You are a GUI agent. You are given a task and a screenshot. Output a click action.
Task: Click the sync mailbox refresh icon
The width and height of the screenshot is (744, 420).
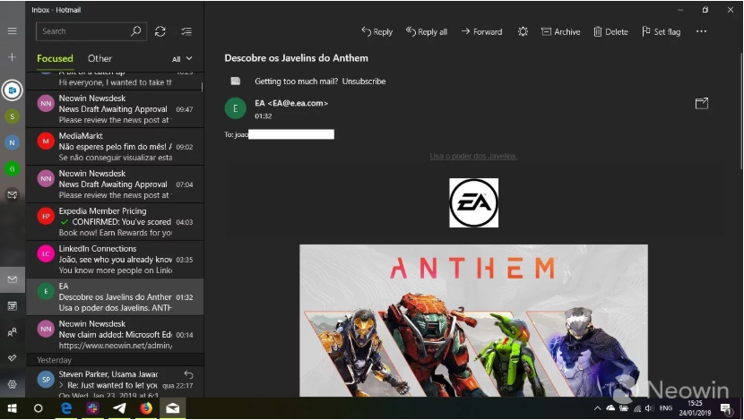160,31
